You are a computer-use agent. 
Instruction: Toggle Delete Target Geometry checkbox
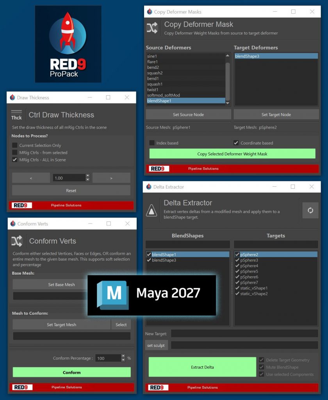point(262,360)
